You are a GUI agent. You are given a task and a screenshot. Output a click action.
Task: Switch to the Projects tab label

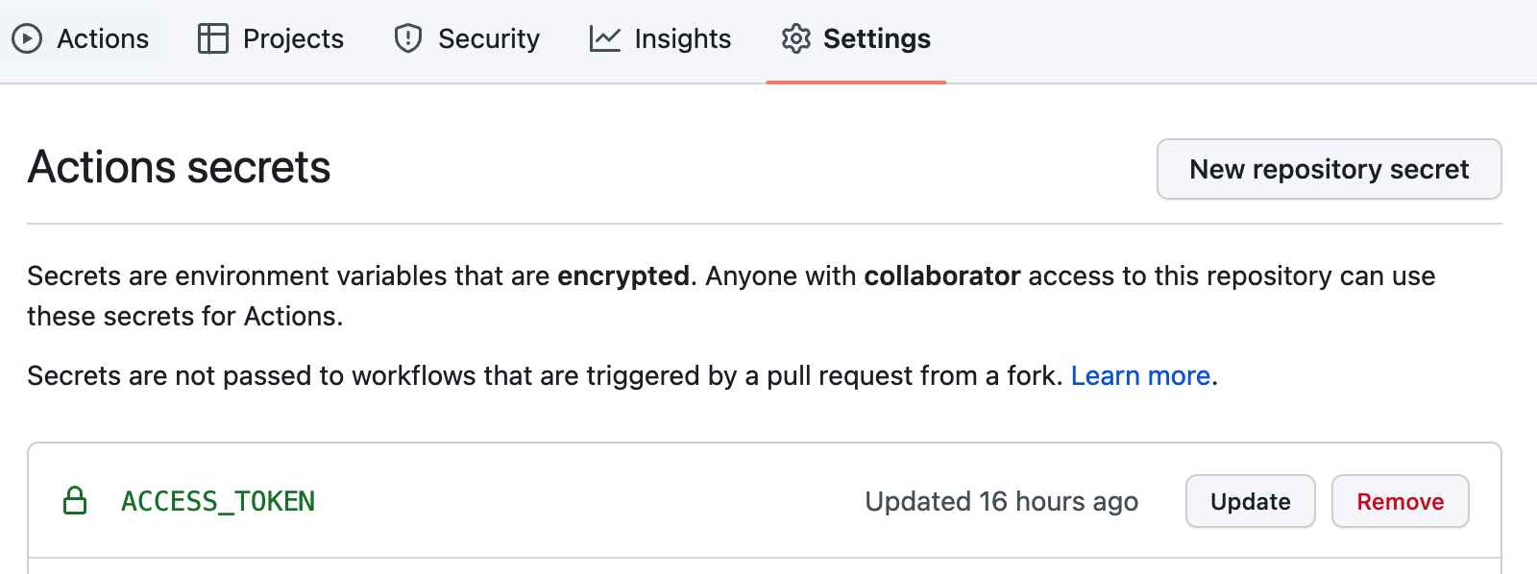click(293, 38)
